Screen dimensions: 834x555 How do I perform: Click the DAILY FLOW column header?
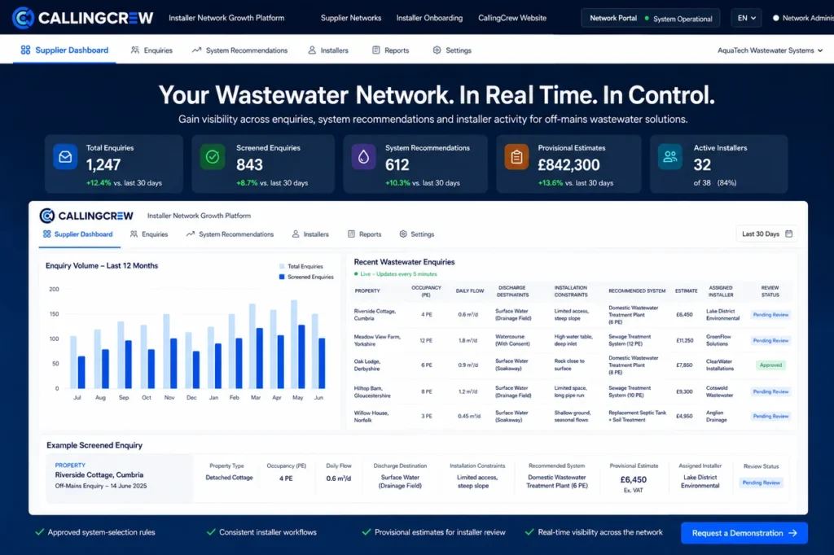click(470, 291)
